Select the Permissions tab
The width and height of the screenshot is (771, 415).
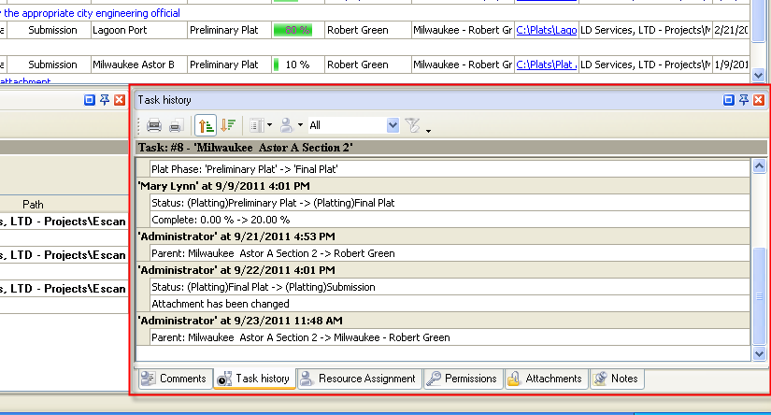click(x=462, y=379)
